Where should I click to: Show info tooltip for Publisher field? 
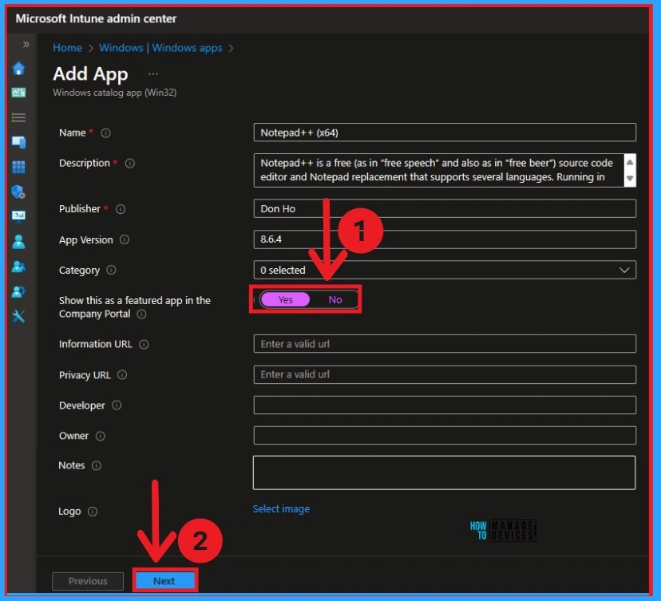(121, 209)
